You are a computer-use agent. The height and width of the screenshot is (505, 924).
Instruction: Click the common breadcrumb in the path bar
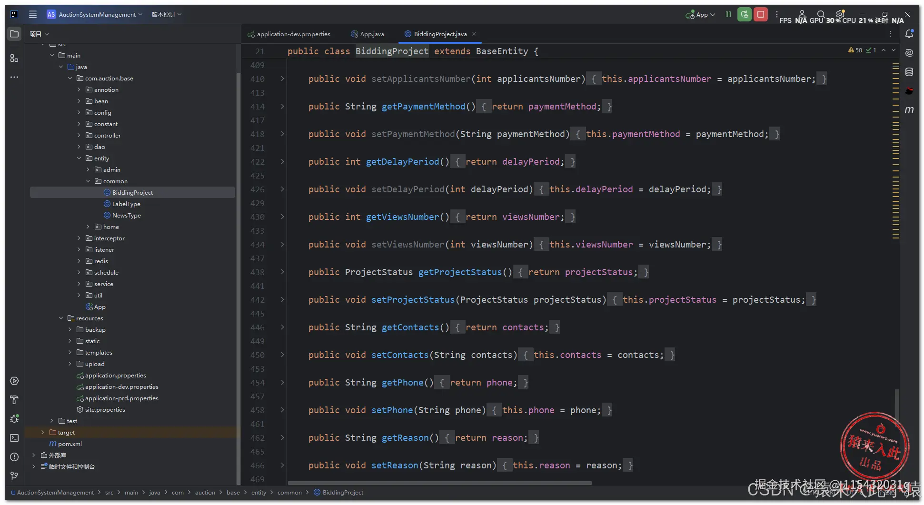pos(289,492)
